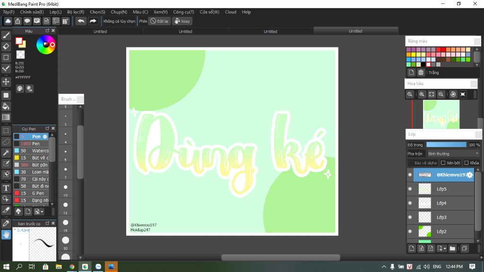Select the 1000 Pen brush
This screenshot has height=272, width=484.
click(x=31, y=144)
